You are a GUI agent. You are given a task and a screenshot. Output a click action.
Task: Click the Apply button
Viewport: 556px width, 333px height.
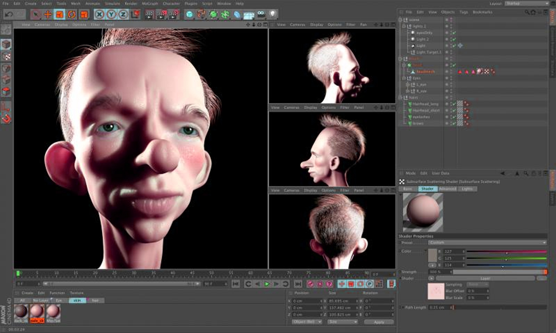(379, 322)
